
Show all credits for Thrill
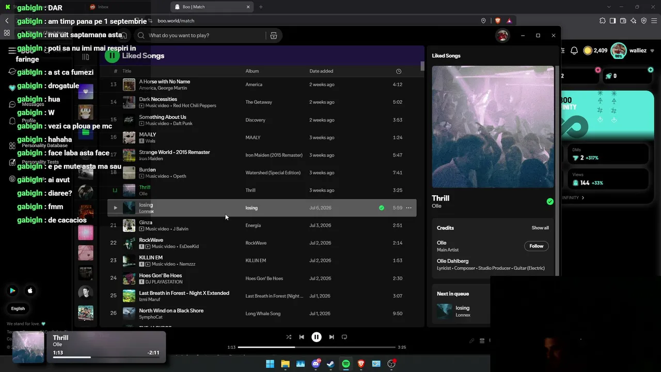point(540,228)
